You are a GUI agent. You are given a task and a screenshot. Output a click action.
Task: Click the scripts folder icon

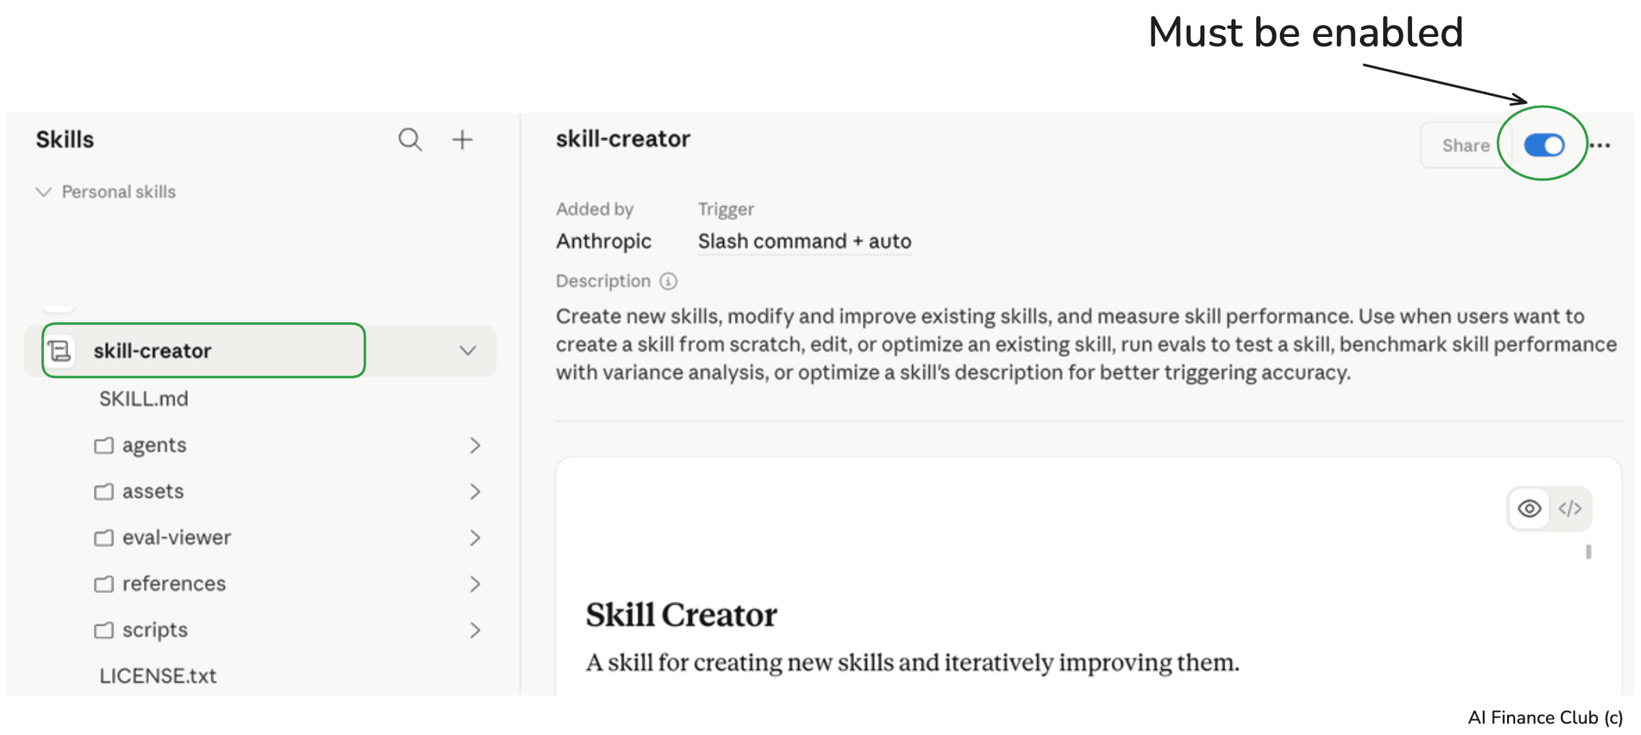(104, 630)
